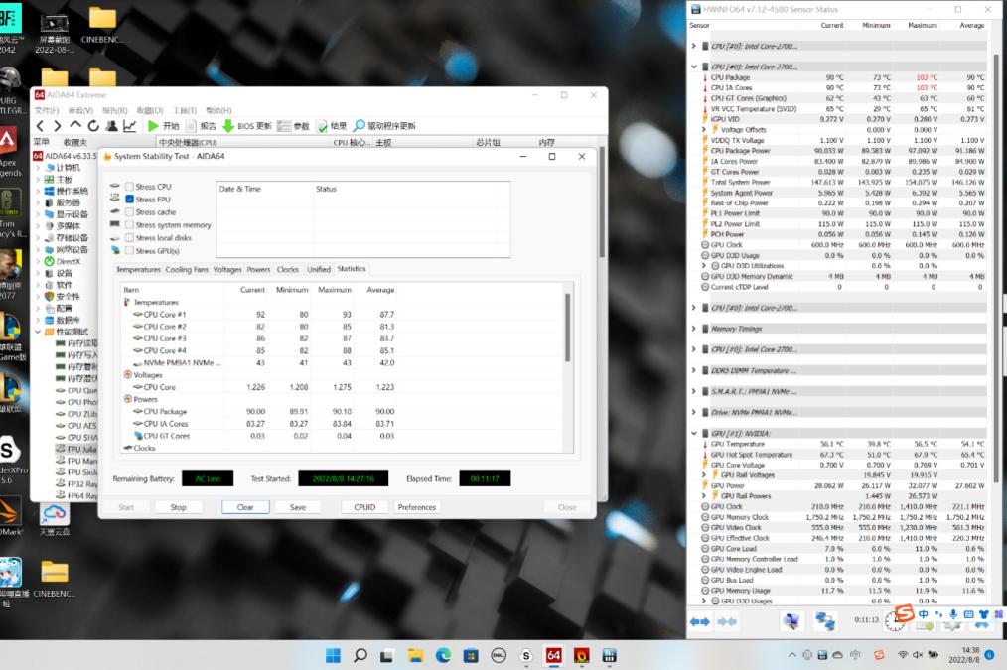Screen dimensions: 1007x670
Task: Open the Cooling Fans tab
Action: (187, 269)
